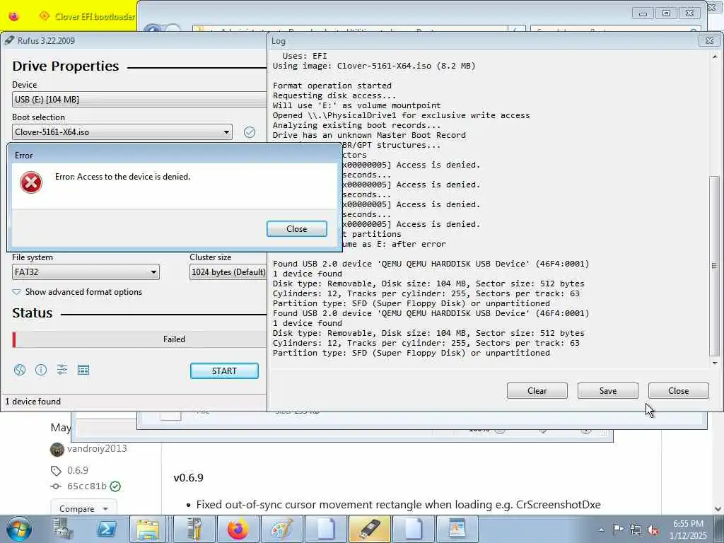This screenshot has height=543, width=724.
Task: Save the Rufus log
Action: click(607, 390)
